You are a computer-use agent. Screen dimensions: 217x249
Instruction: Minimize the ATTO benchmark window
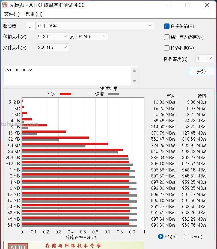click(169, 5)
